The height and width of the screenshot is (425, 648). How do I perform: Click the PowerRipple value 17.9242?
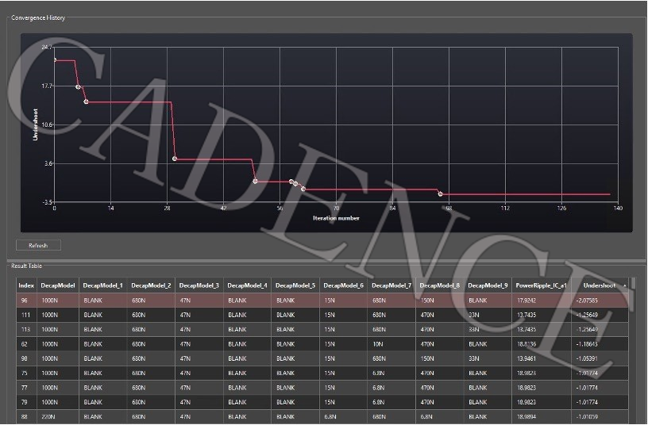(526, 301)
